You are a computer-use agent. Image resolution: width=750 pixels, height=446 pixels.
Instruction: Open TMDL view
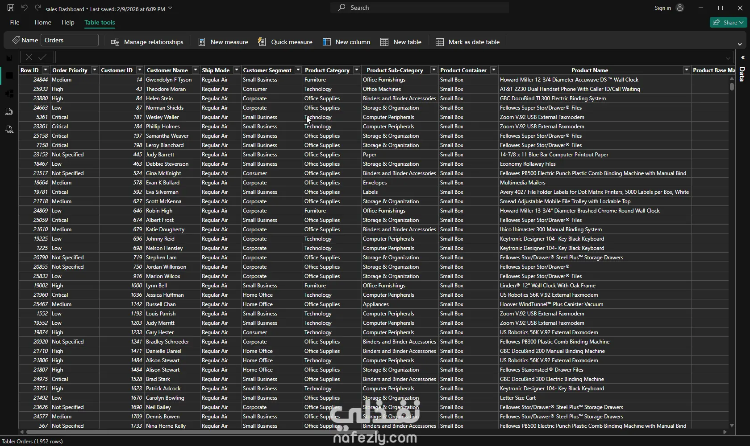point(9,130)
